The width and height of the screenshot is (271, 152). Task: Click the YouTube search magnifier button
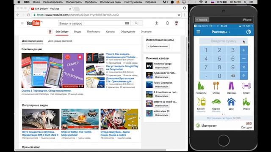[x=136, y=23]
